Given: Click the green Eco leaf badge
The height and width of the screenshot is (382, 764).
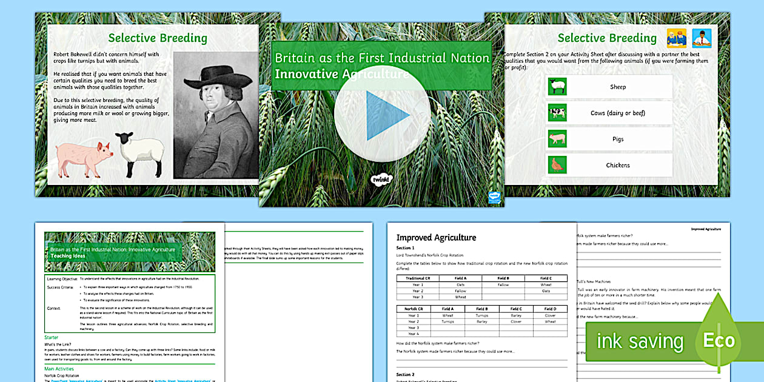Looking at the screenshot, I should (x=719, y=340).
